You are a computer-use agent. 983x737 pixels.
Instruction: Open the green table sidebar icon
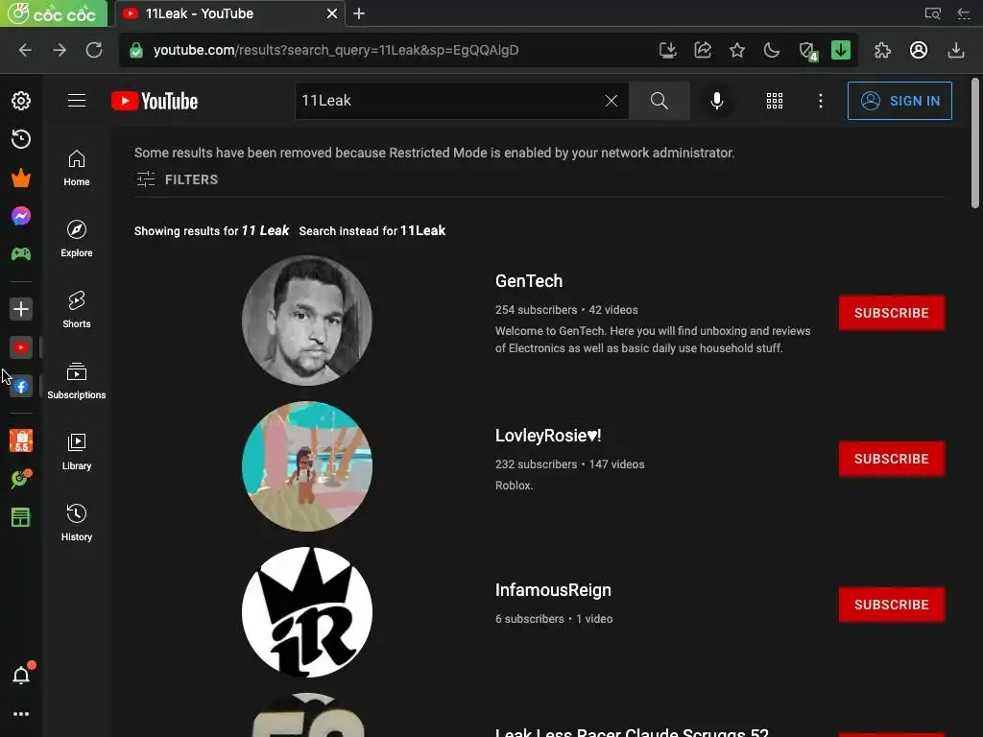[x=21, y=517]
